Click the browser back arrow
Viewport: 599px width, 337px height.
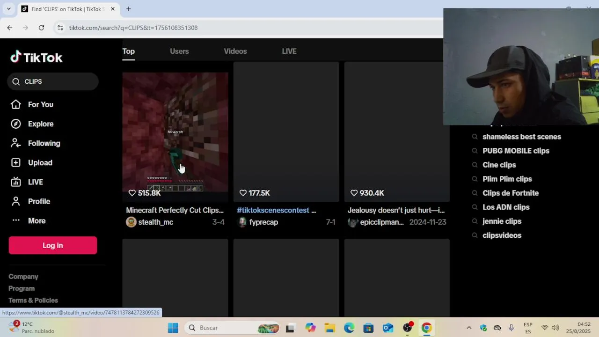10,28
